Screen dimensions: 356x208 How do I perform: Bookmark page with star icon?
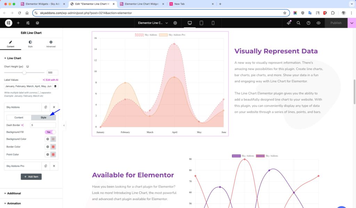285,13
